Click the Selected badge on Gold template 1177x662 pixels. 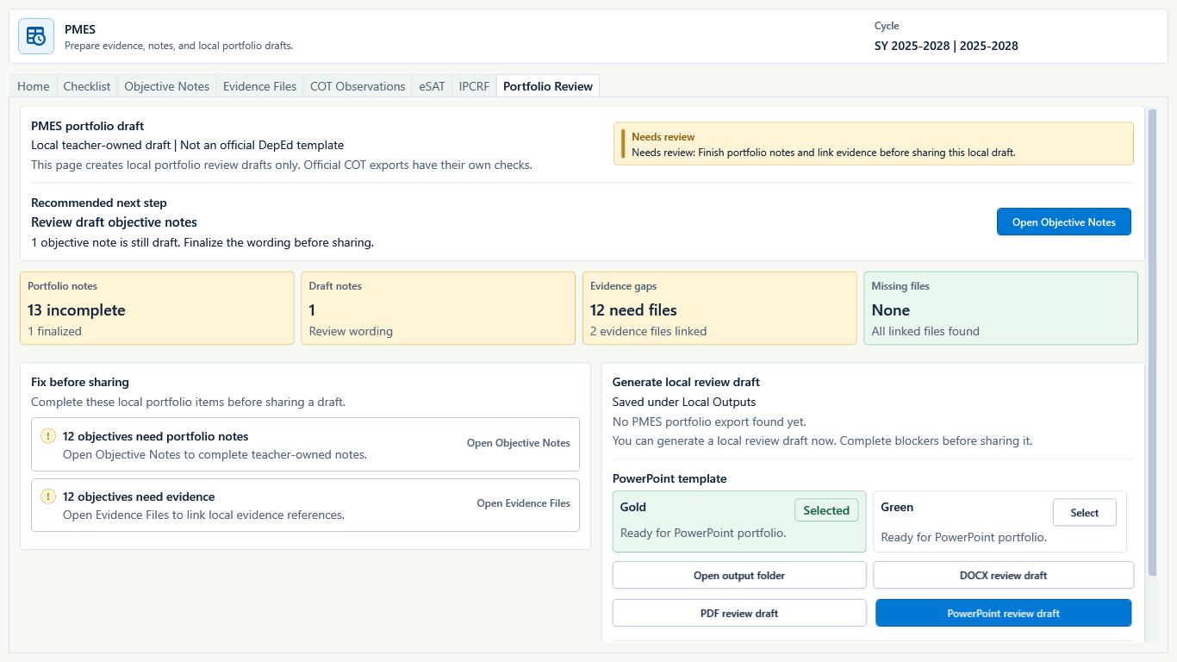826,510
